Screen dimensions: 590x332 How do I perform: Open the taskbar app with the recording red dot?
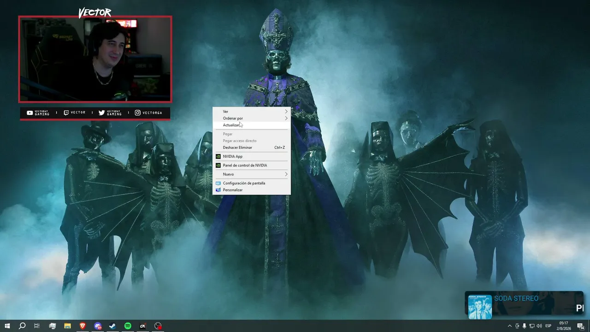point(158,326)
